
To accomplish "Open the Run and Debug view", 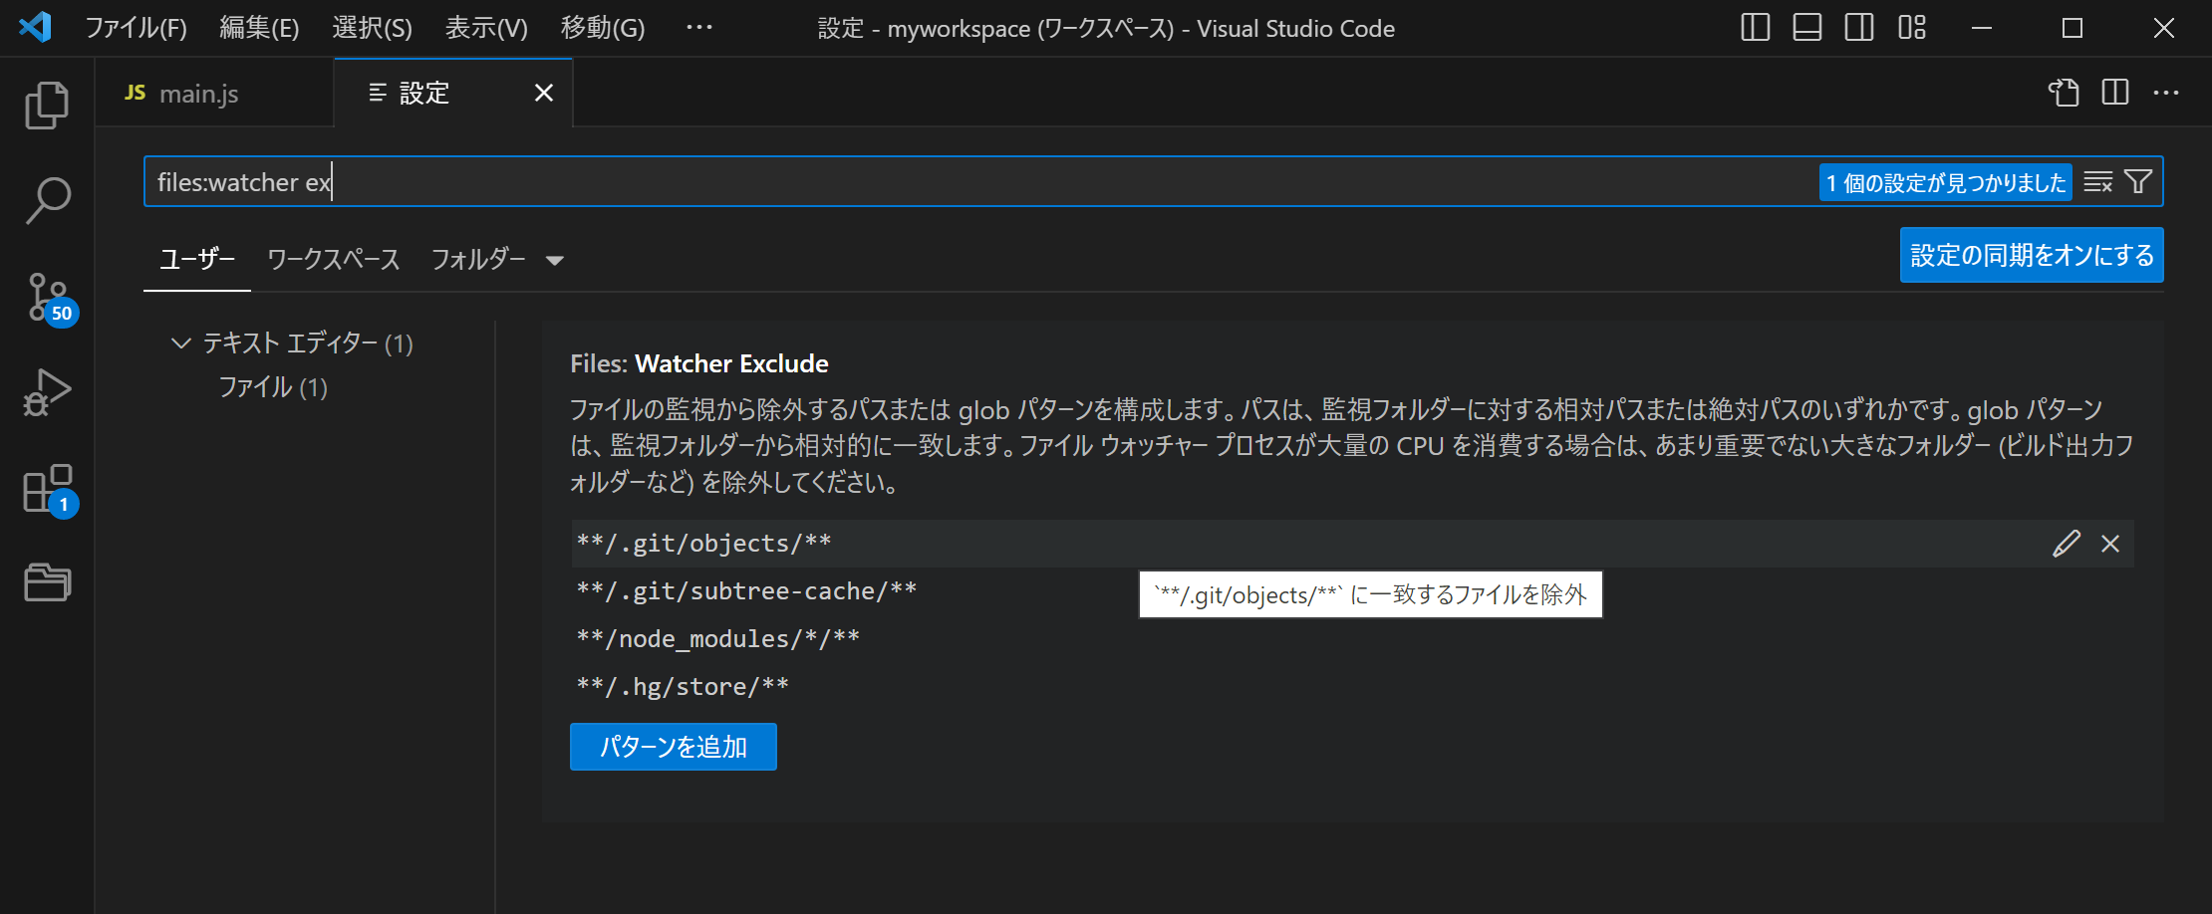I will click(47, 392).
